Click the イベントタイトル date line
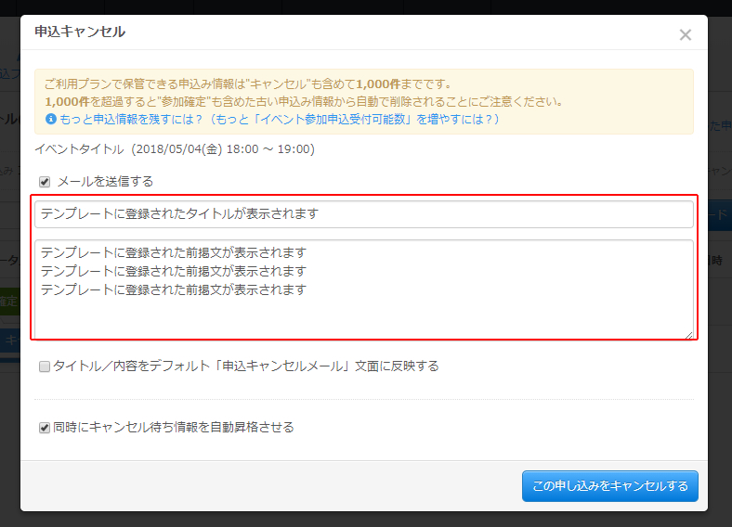The height and width of the screenshot is (527, 732). [175, 148]
